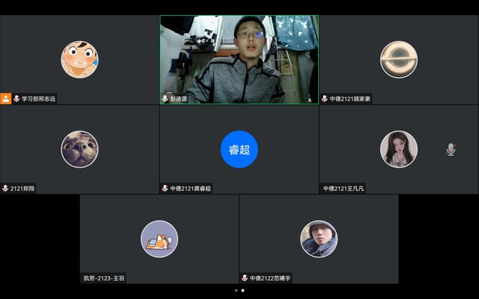Click the cat avatar of 2121郑翔
The width and height of the screenshot is (479, 299).
[79, 149]
